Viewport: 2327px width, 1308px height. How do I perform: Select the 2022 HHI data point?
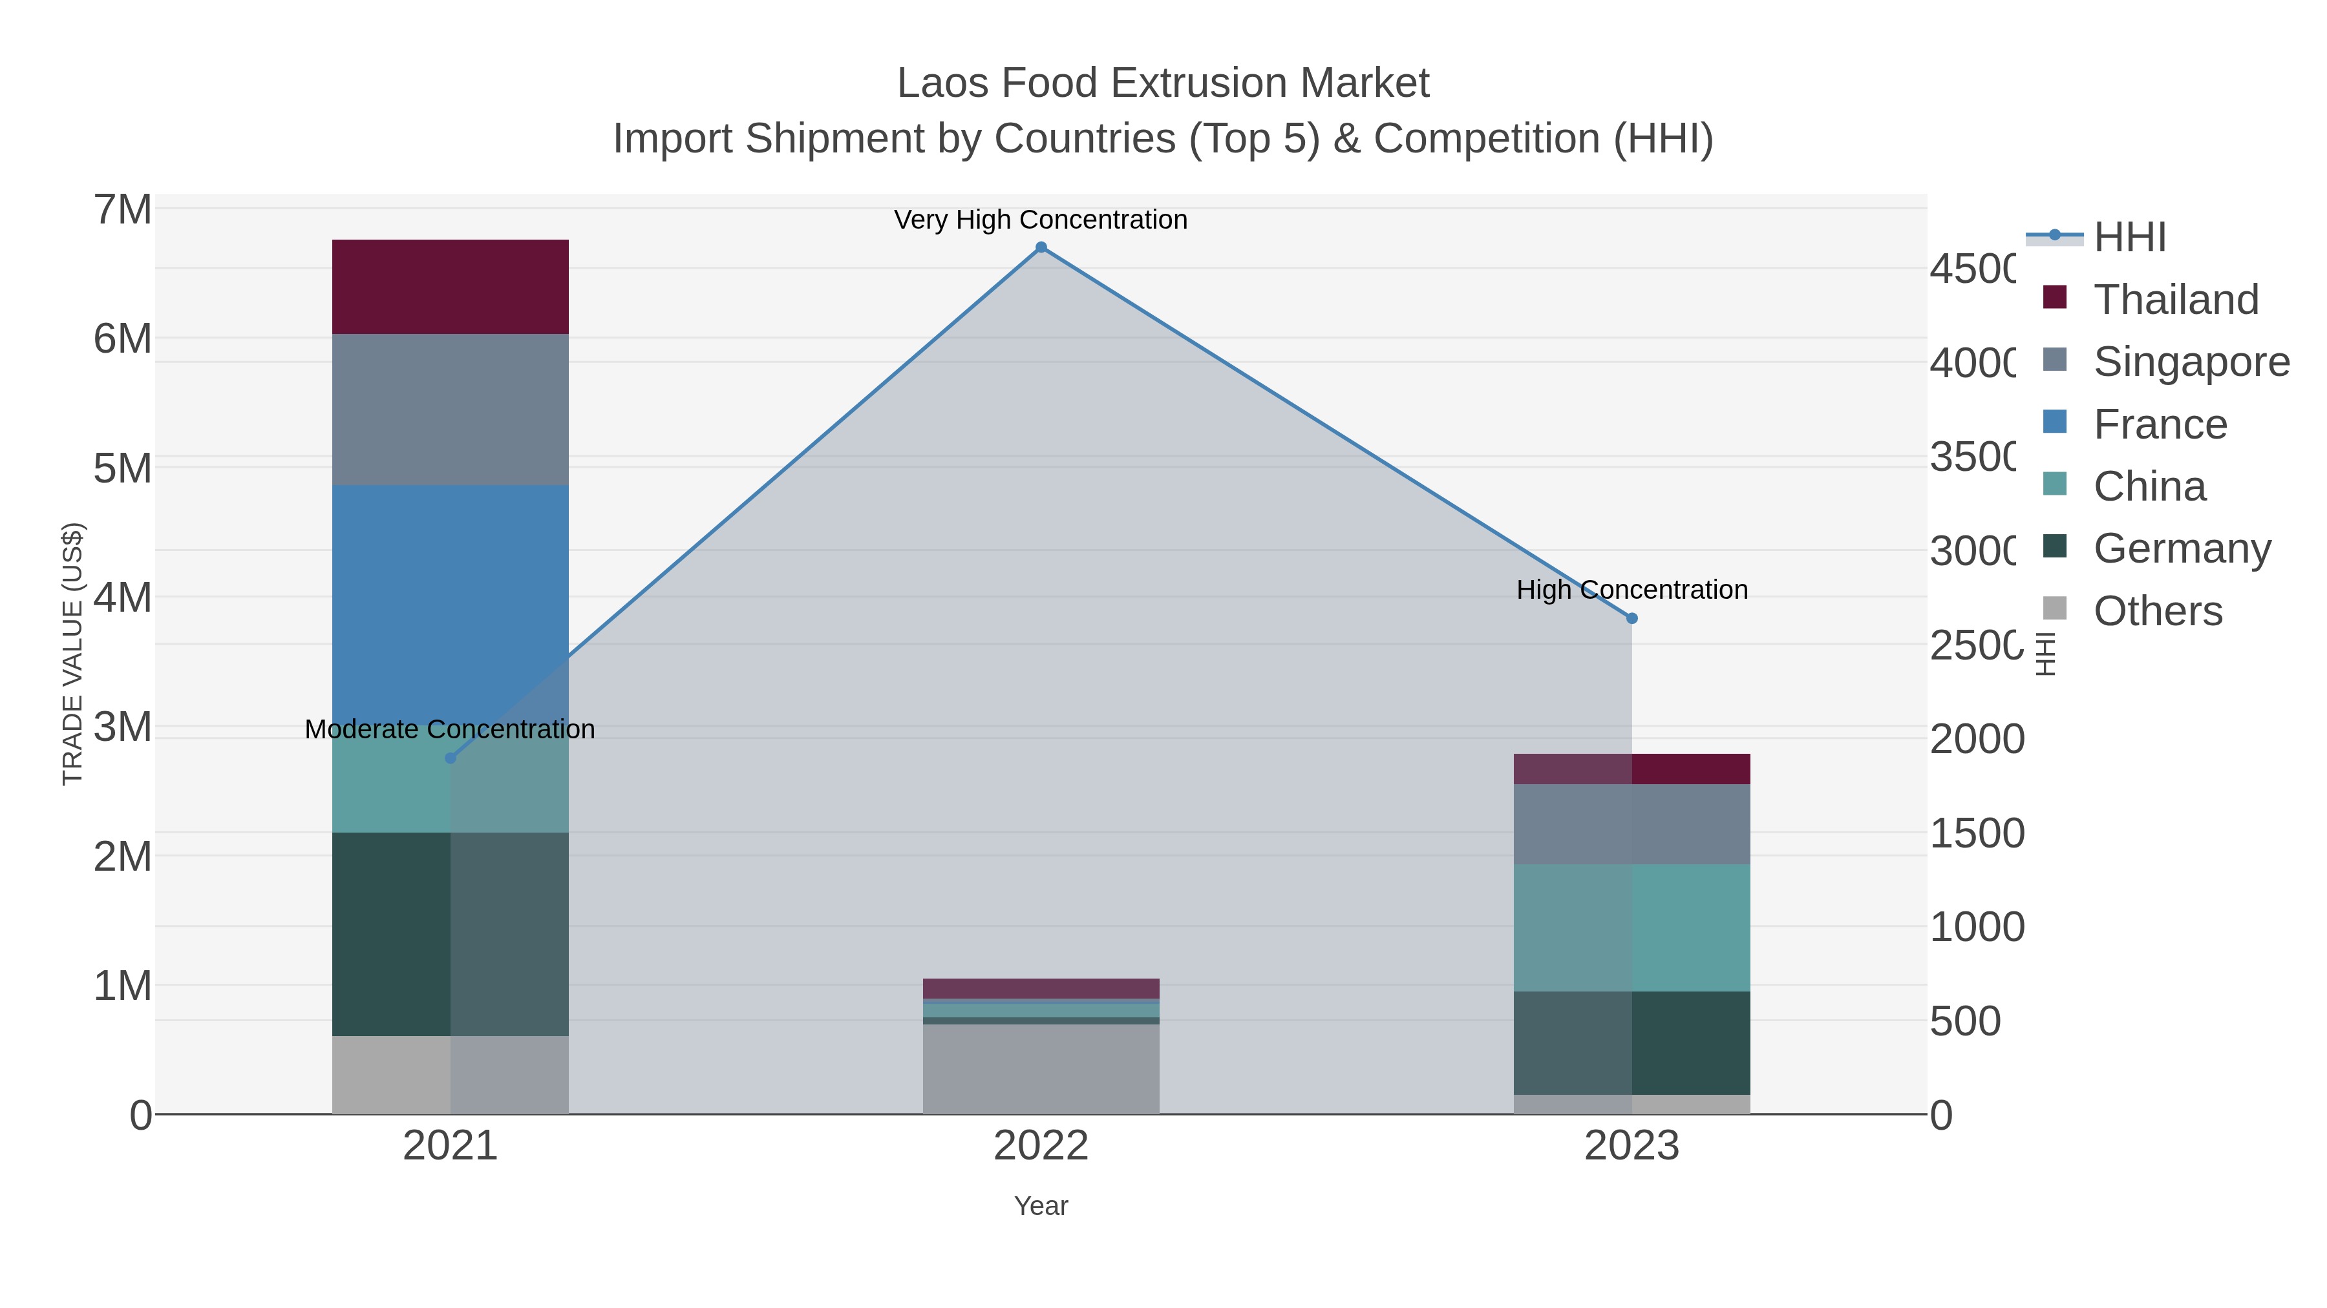tap(1041, 247)
